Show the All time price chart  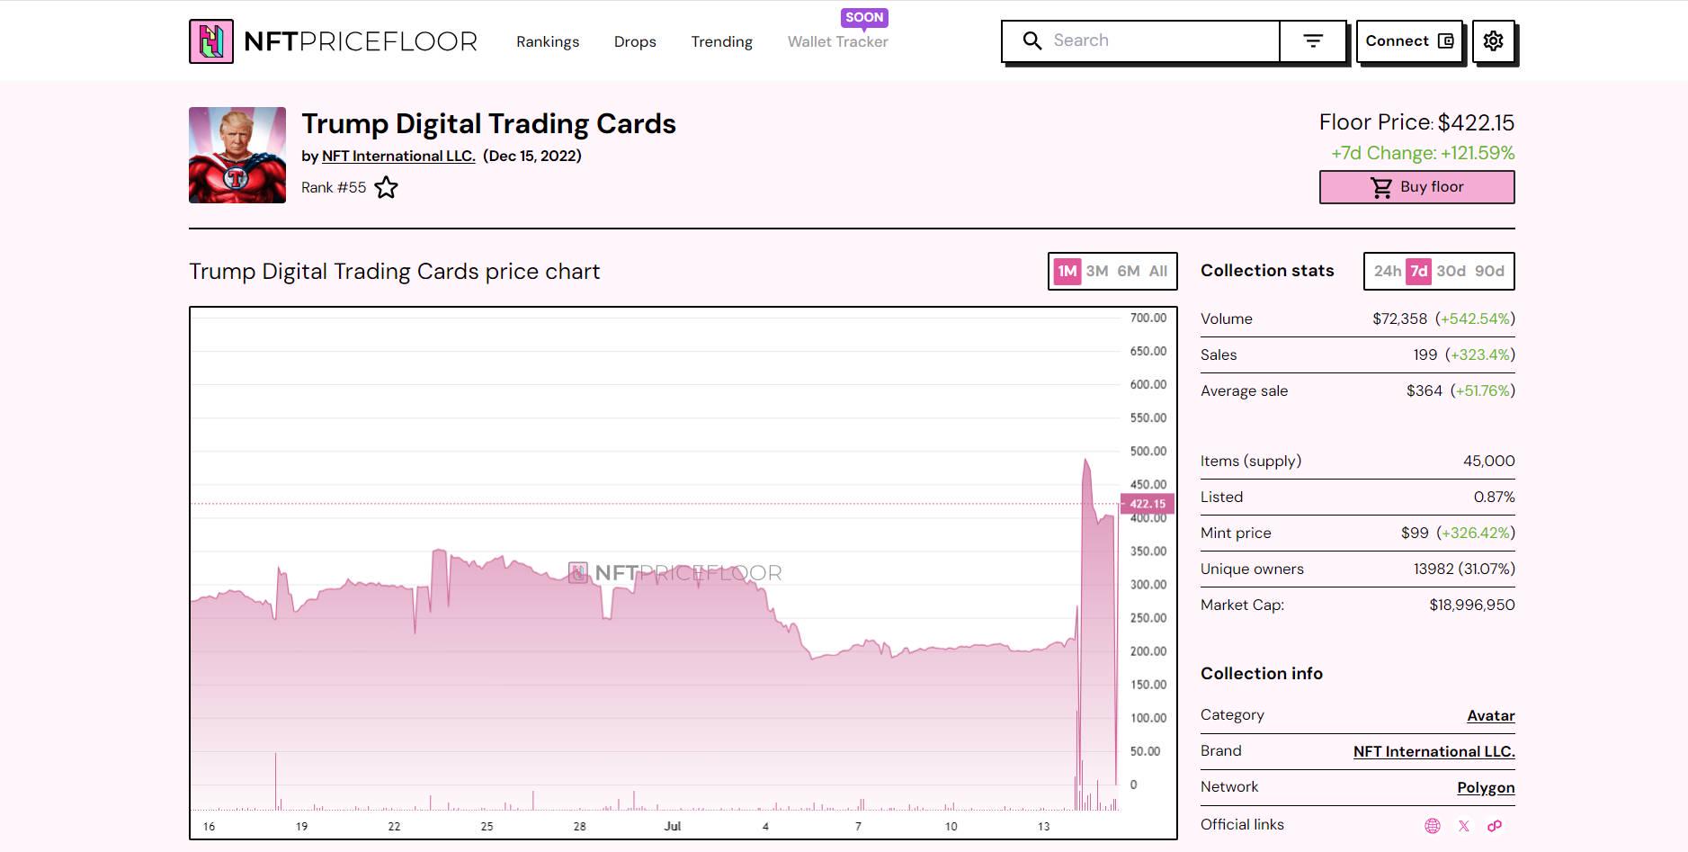coord(1158,271)
